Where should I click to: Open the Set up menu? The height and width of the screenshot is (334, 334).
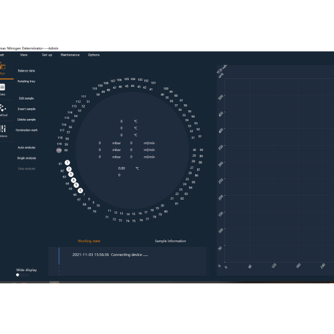47,55
